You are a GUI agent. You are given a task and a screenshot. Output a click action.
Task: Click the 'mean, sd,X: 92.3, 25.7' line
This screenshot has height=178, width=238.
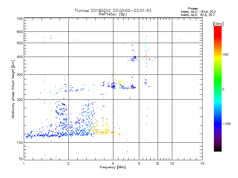pos(198,15)
